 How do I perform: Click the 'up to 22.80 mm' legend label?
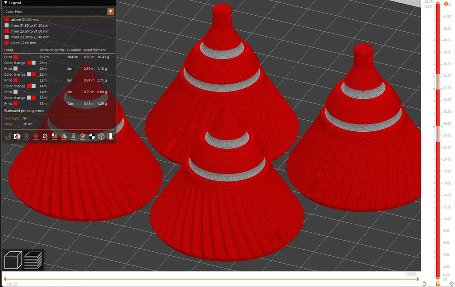click(24, 43)
